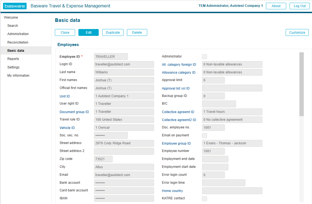Click the Backup group ID field
The height and width of the screenshot is (204, 312).
[x=213, y=96]
